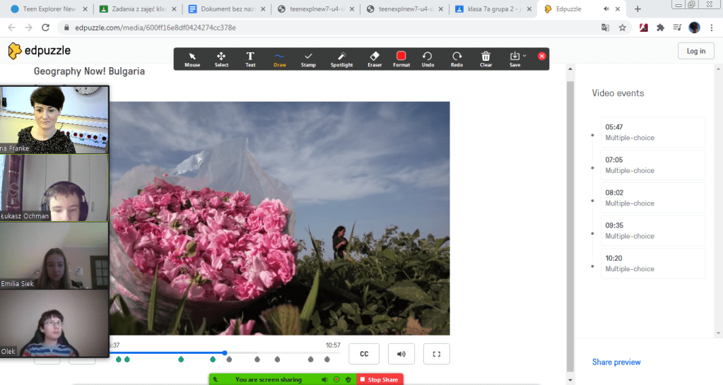Viewport: 723px width, 385px height.
Task: Clear annotations with the trash icon
Action: [x=486, y=59]
